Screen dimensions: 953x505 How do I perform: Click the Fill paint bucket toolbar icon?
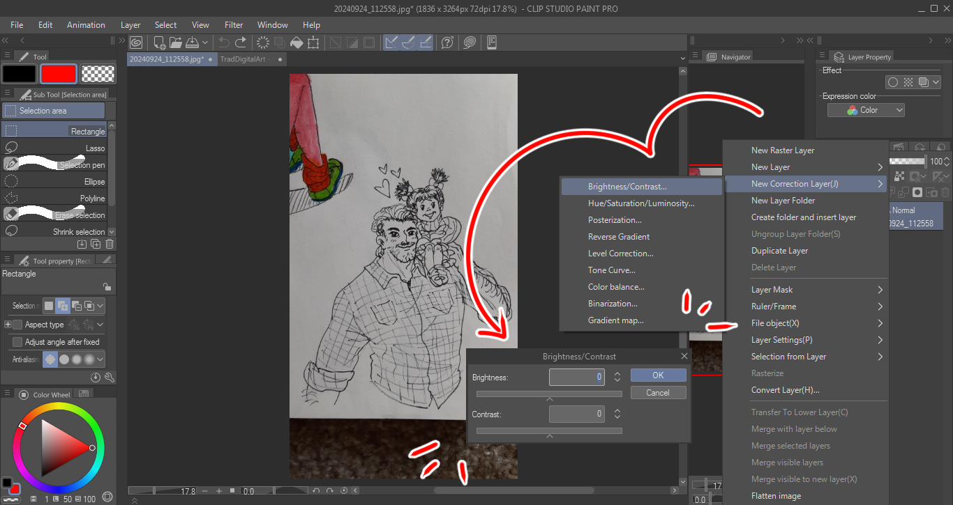pos(297,42)
